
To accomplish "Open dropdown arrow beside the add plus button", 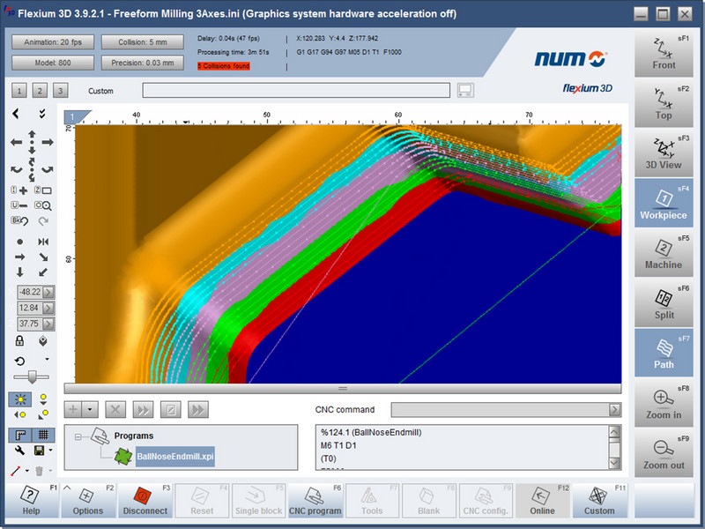I will click(90, 409).
